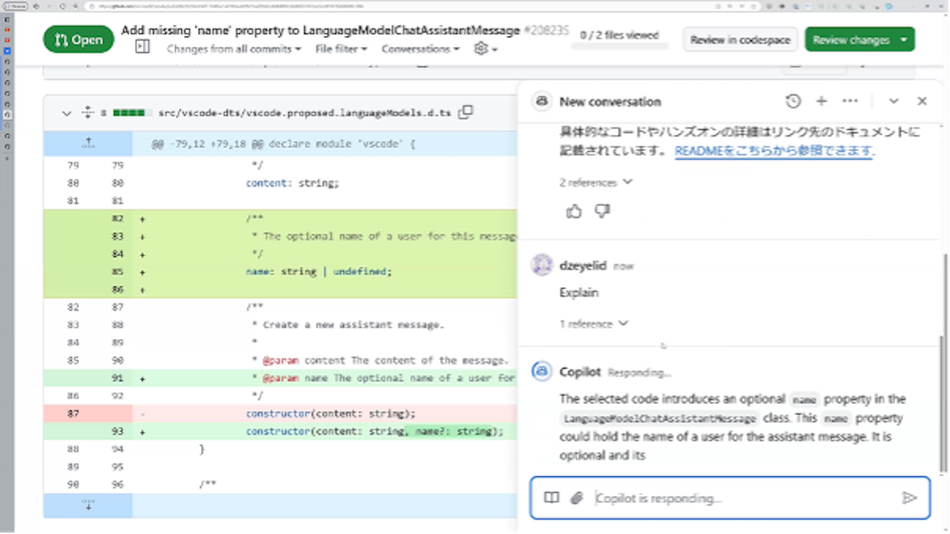Click dzeyelid user avatar
This screenshot has height=534, width=950.
pyautogui.click(x=541, y=265)
